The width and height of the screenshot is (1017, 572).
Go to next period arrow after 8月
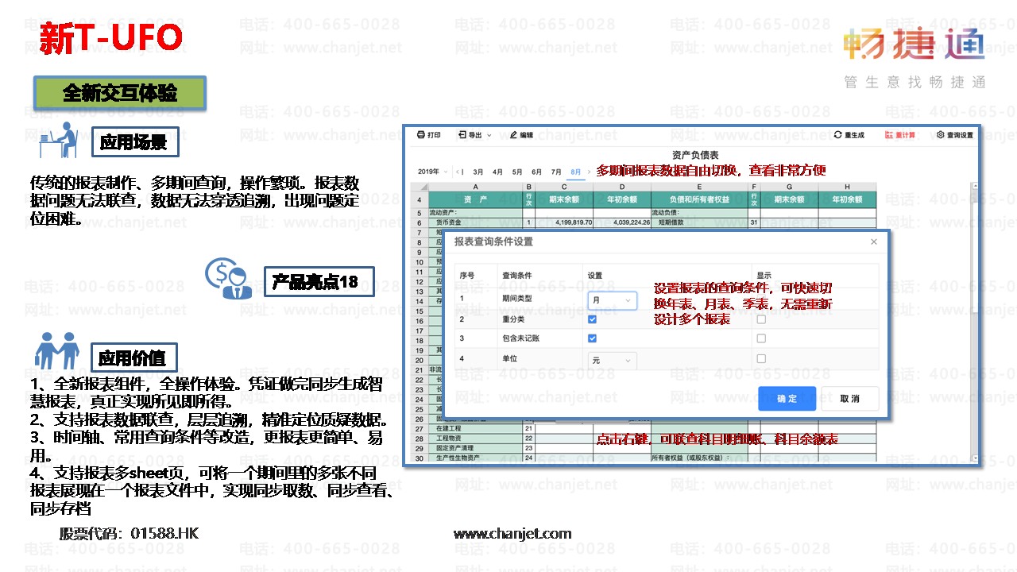tap(589, 171)
